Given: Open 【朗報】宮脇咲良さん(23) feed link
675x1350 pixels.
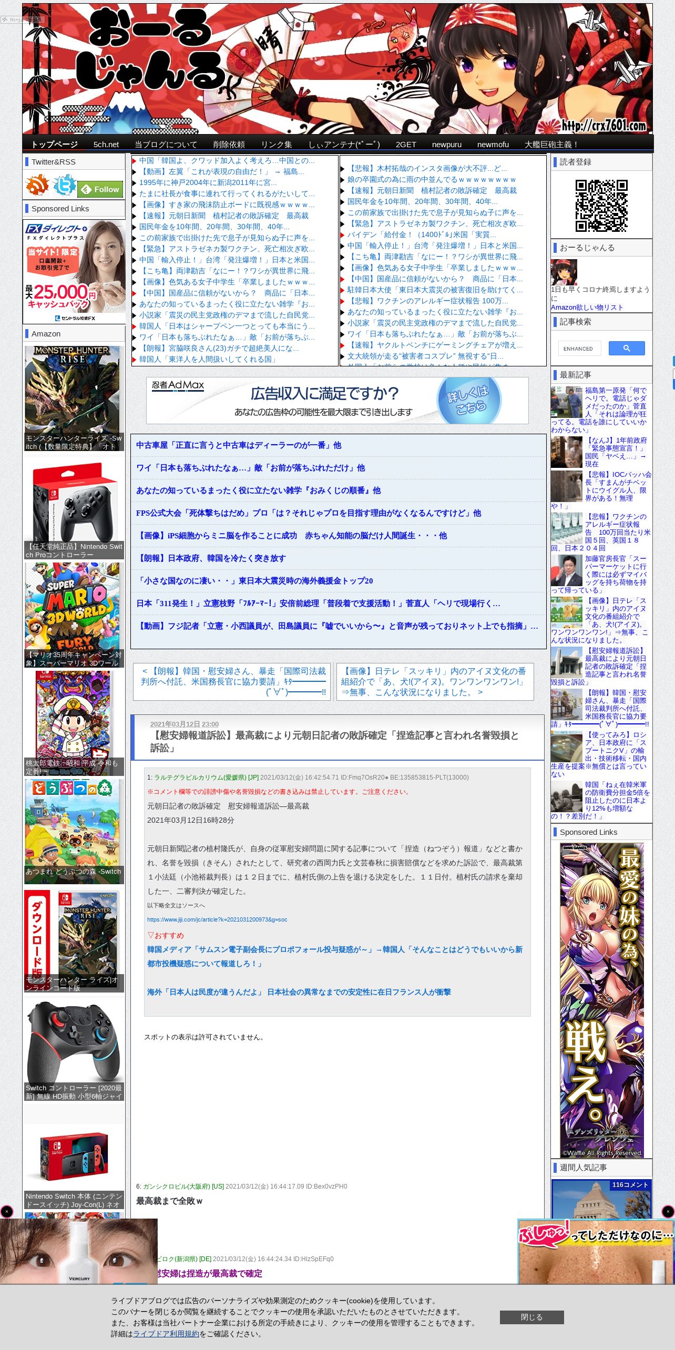Looking at the screenshot, I should 219,348.
